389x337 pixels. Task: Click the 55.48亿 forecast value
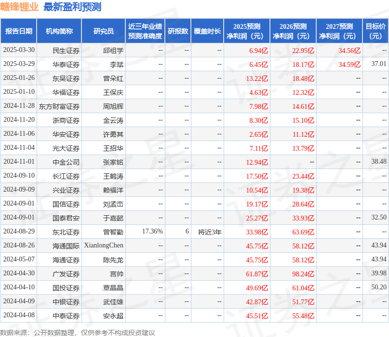303,316
